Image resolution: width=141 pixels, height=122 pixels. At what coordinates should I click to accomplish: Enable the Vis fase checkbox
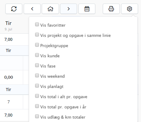[x=37, y=65]
